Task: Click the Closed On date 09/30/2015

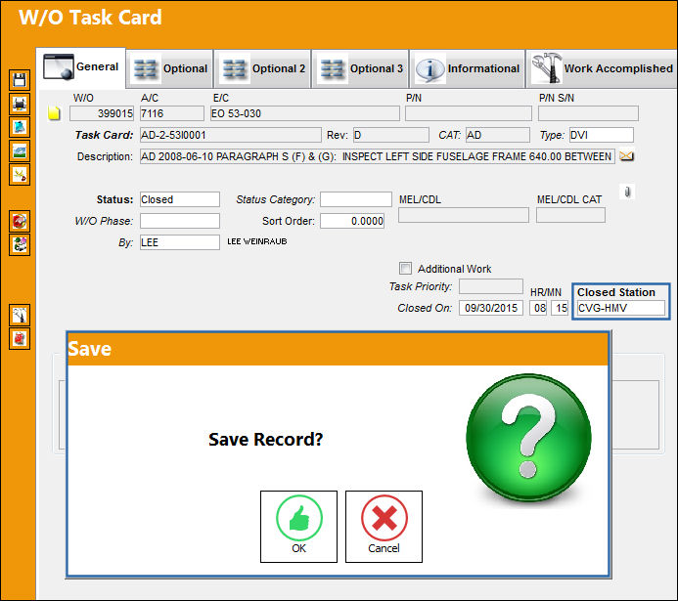Action: (491, 308)
